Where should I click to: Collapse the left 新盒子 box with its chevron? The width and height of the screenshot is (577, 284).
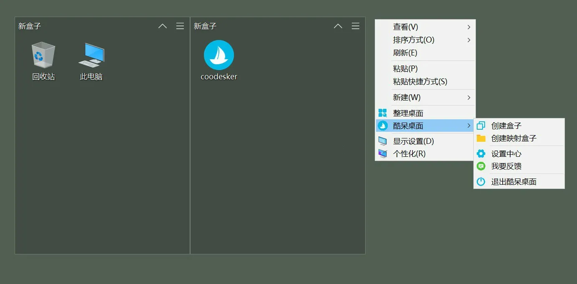point(162,26)
